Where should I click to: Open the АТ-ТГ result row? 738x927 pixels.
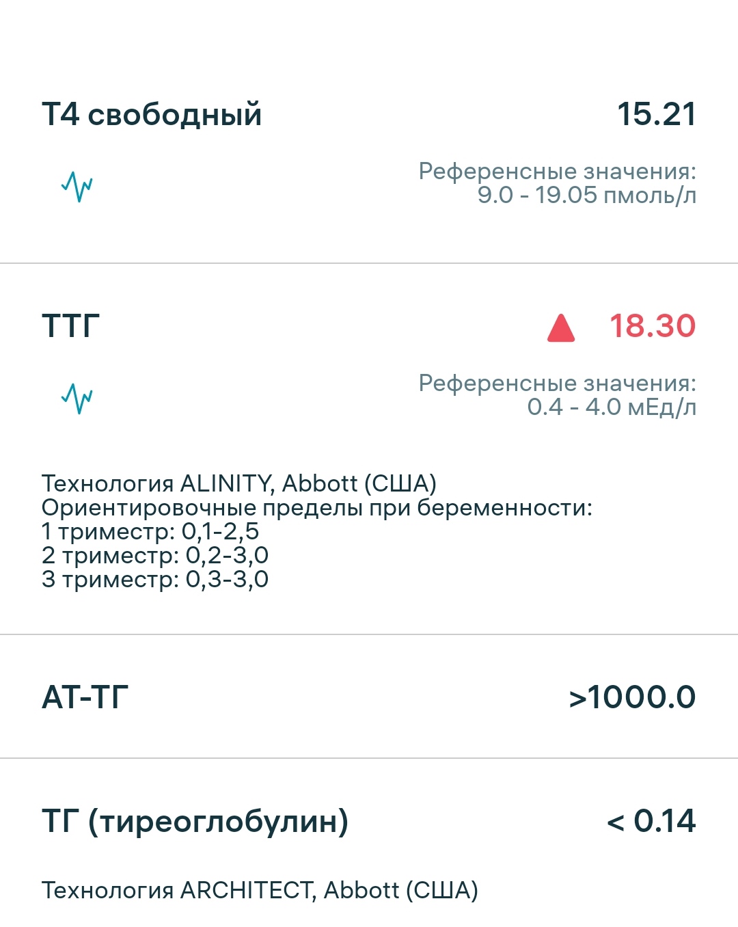(369, 697)
